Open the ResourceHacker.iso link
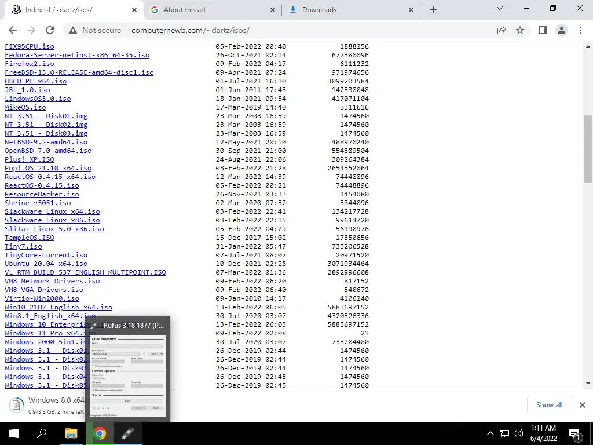 (42, 194)
